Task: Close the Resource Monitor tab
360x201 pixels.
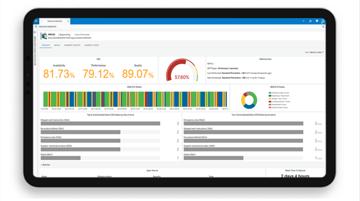Action: [x=68, y=21]
